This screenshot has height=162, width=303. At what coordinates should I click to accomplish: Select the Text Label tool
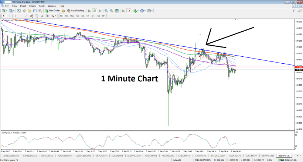point(47,16)
